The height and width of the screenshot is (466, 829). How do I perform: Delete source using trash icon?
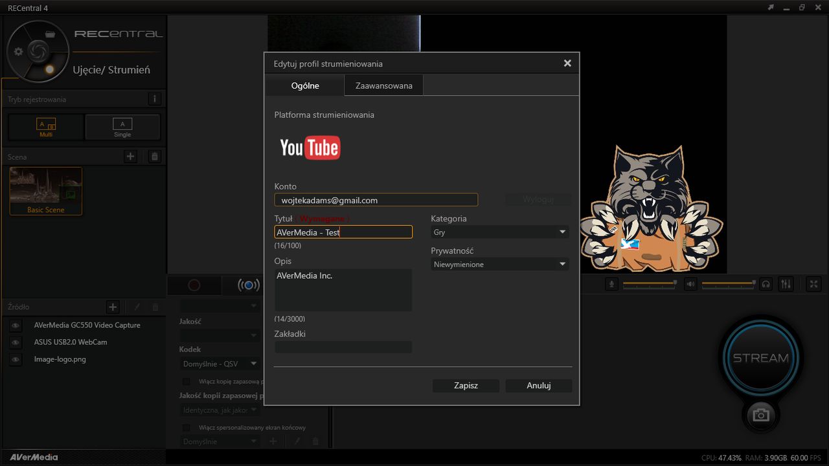155,307
